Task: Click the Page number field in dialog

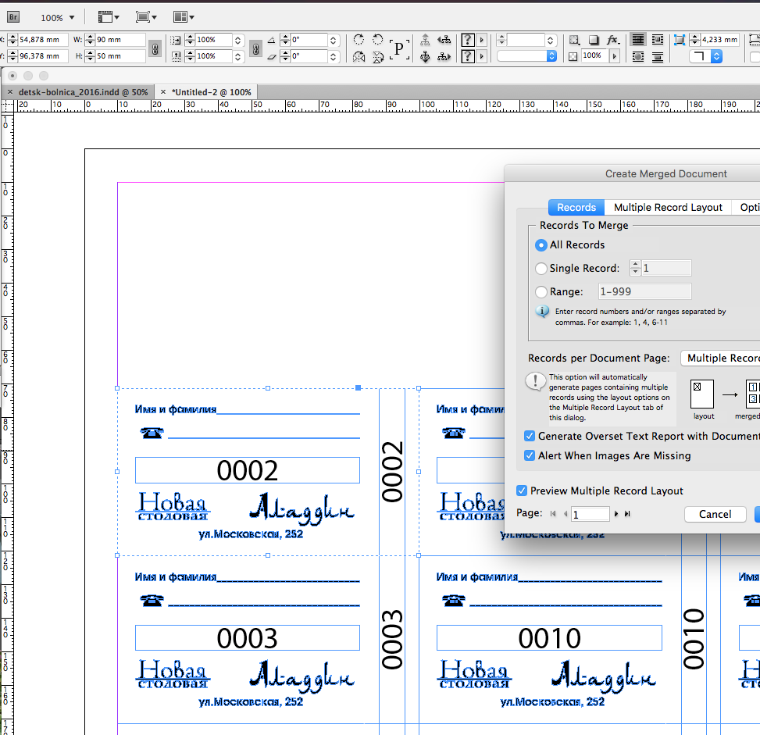Action: 590,514
